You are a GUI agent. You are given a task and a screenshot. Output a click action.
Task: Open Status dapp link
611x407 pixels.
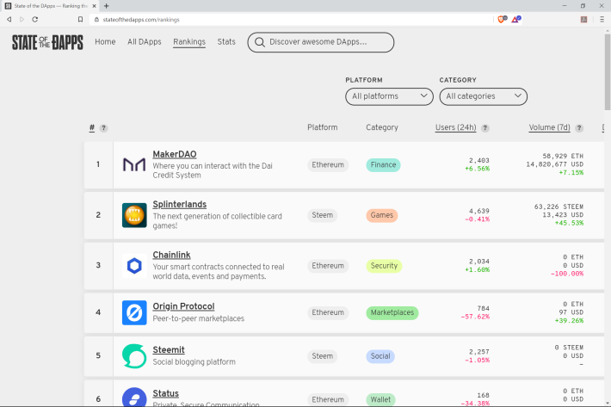165,393
